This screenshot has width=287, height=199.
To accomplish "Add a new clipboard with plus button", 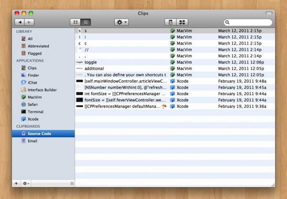I will coord(16,183).
